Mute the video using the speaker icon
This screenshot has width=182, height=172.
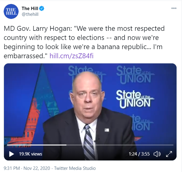click(157, 154)
